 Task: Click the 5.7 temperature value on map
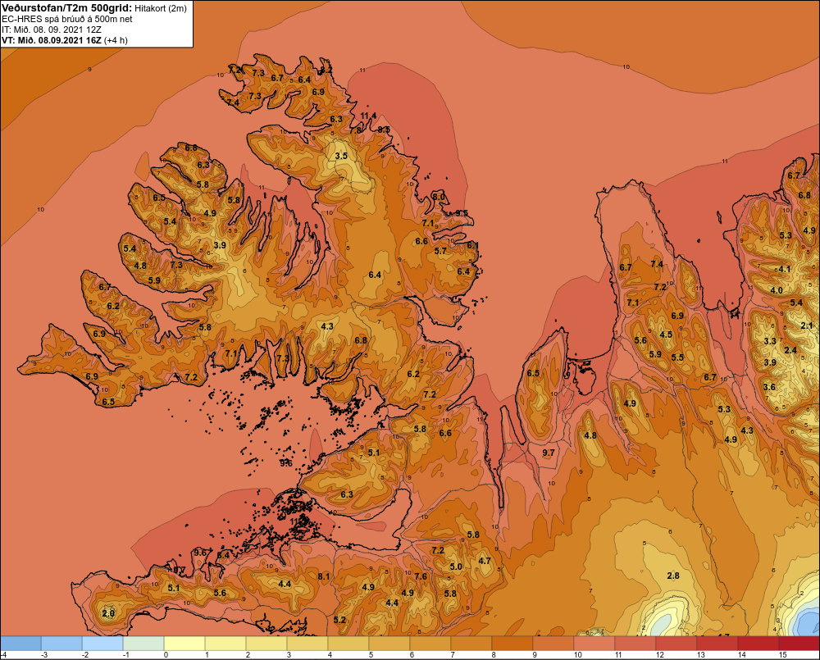click(440, 251)
